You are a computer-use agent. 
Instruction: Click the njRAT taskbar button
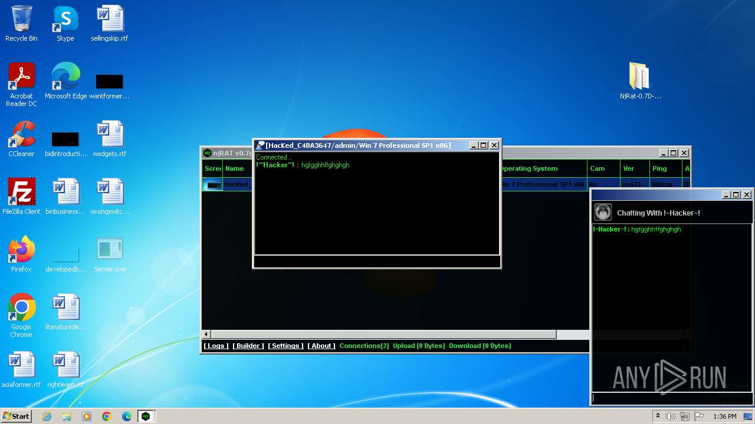coord(146,416)
